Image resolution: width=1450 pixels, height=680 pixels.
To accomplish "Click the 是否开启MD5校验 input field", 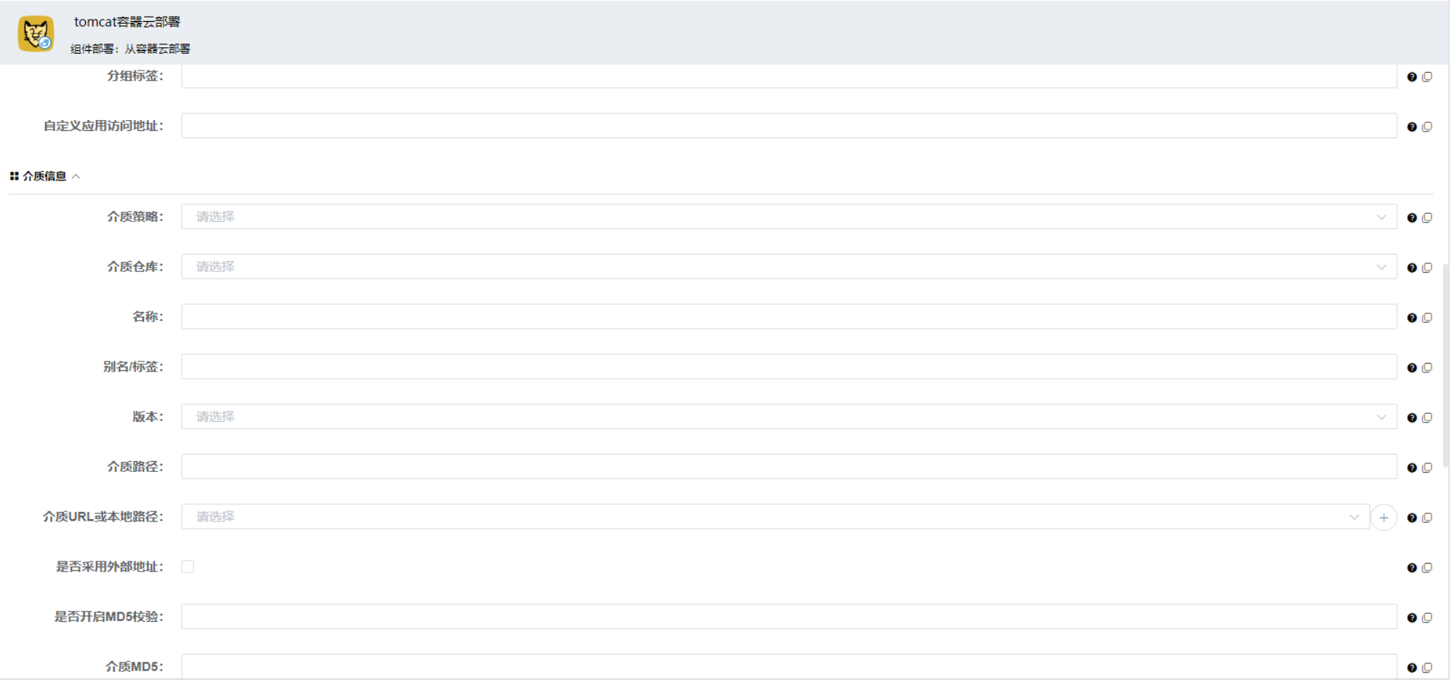I will pyautogui.click(x=788, y=617).
